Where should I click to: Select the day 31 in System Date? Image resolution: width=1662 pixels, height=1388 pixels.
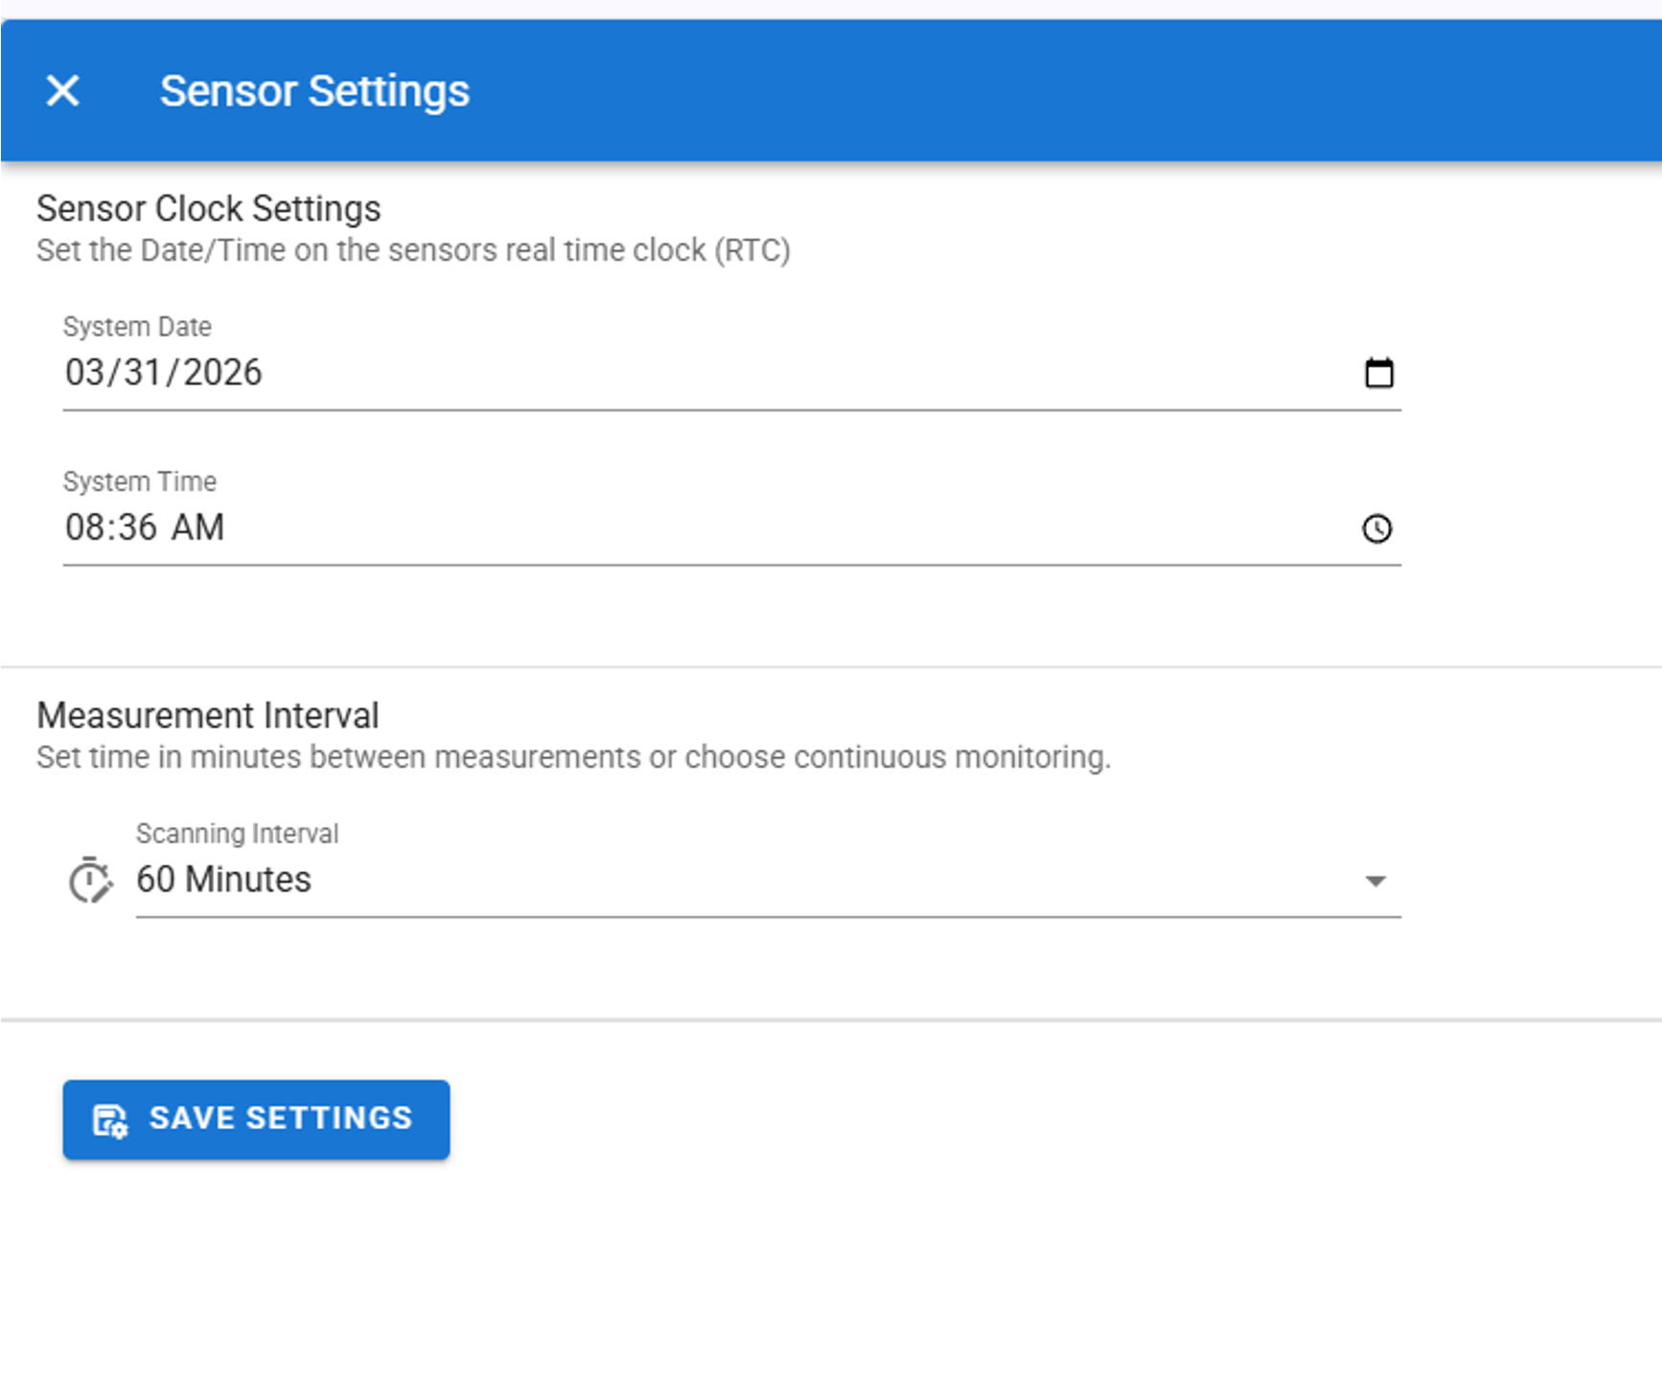click(142, 373)
